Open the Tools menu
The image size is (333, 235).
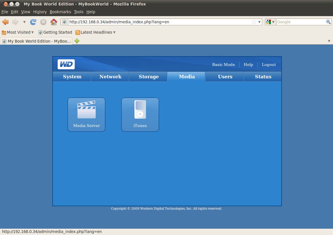pyautogui.click(x=79, y=12)
